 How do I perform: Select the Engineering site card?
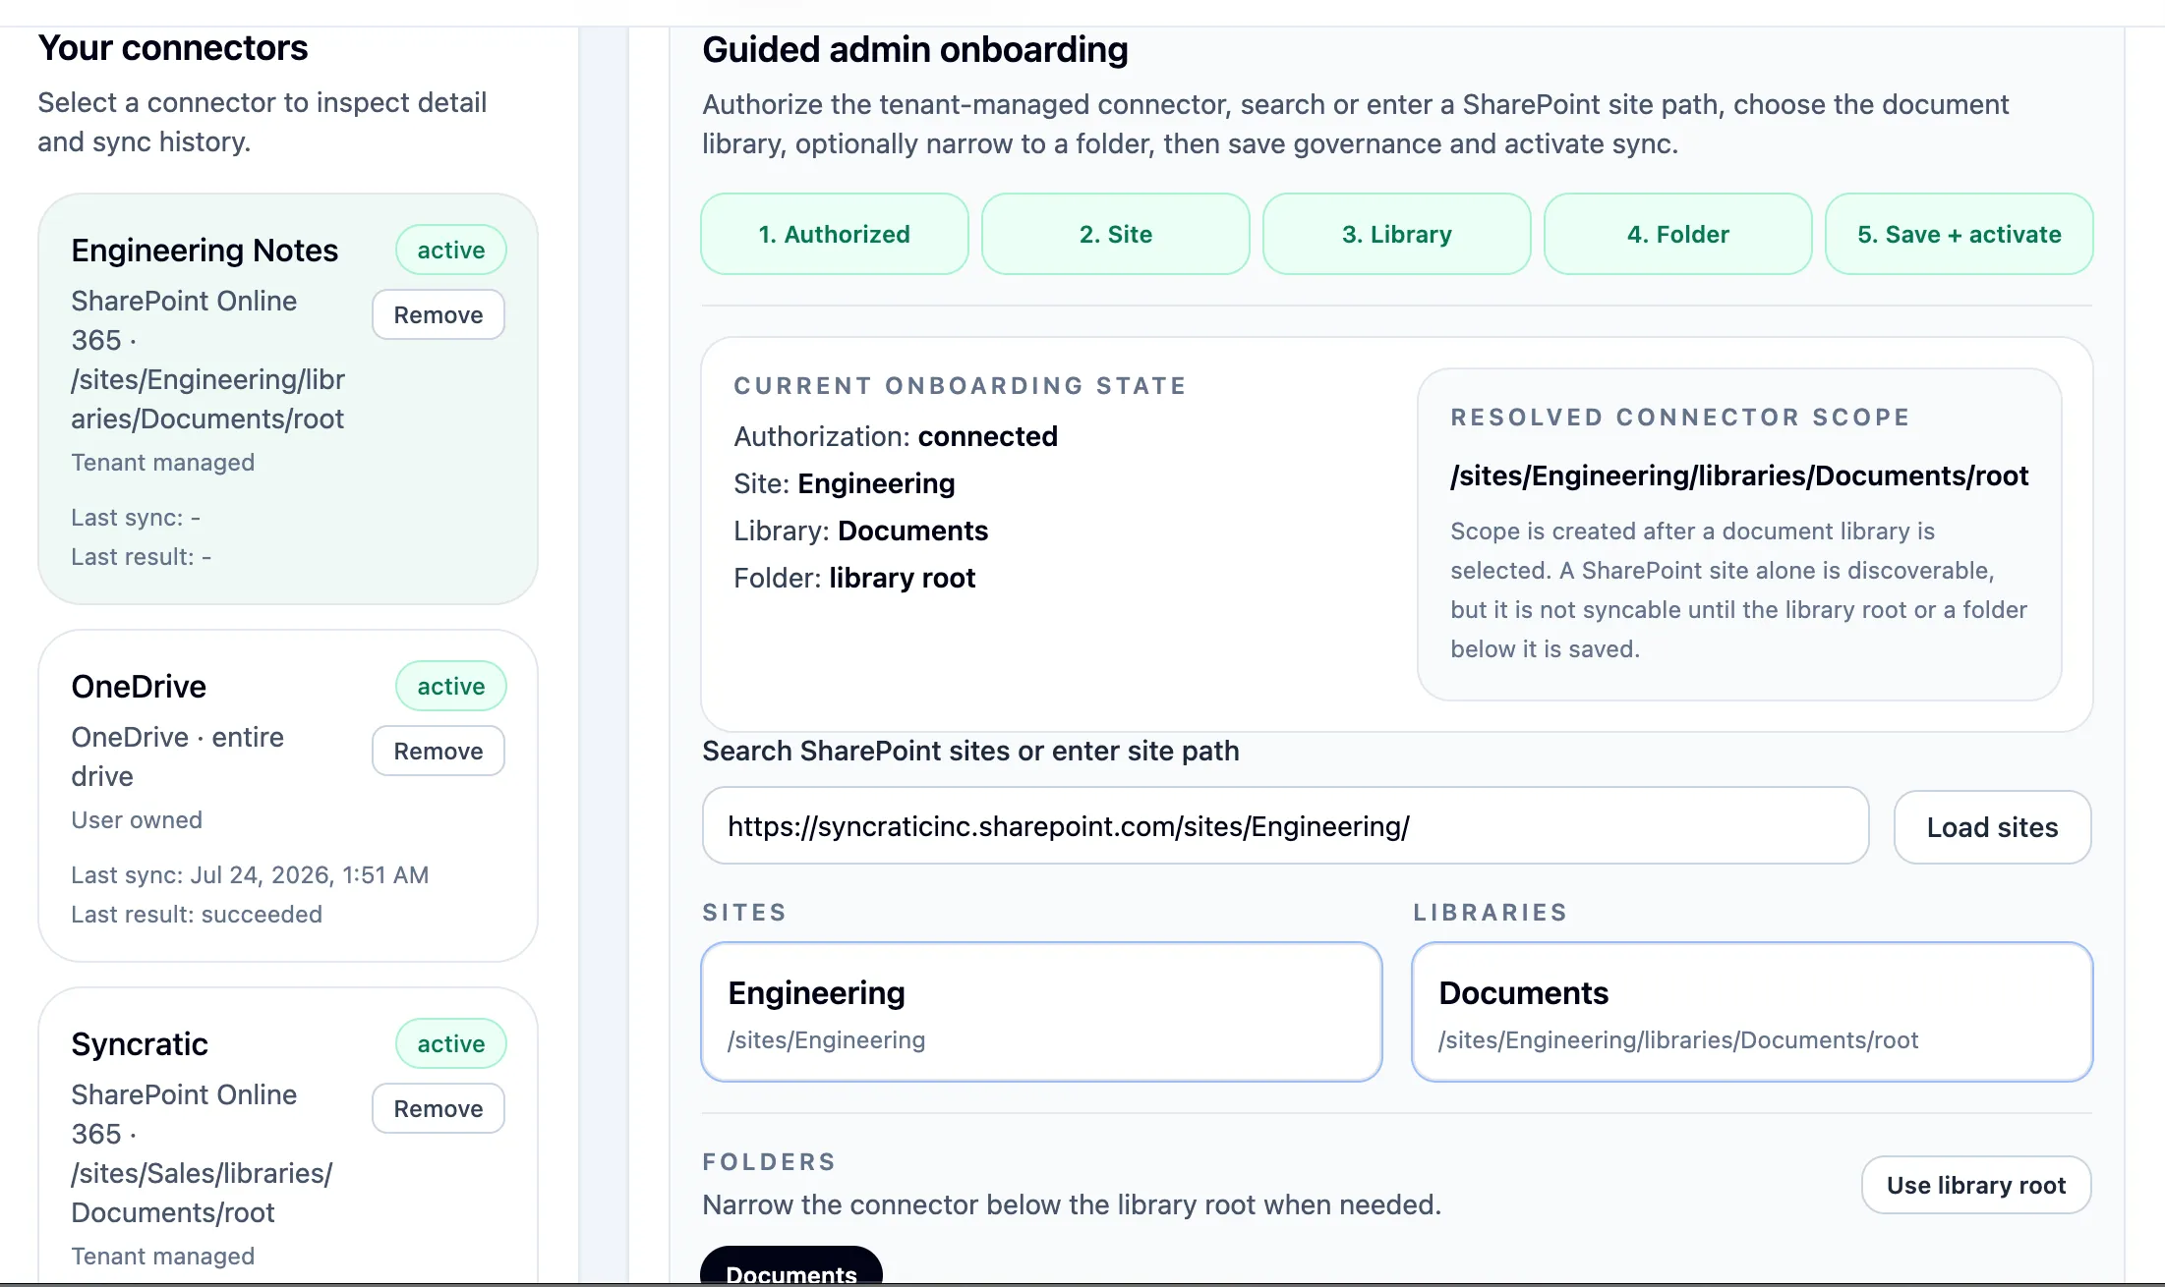tap(1041, 1012)
